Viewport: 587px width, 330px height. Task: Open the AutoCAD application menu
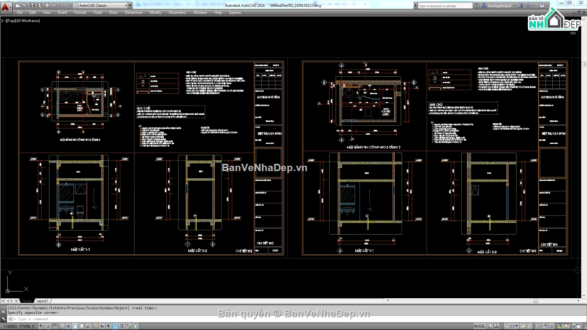(x=6, y=6)
